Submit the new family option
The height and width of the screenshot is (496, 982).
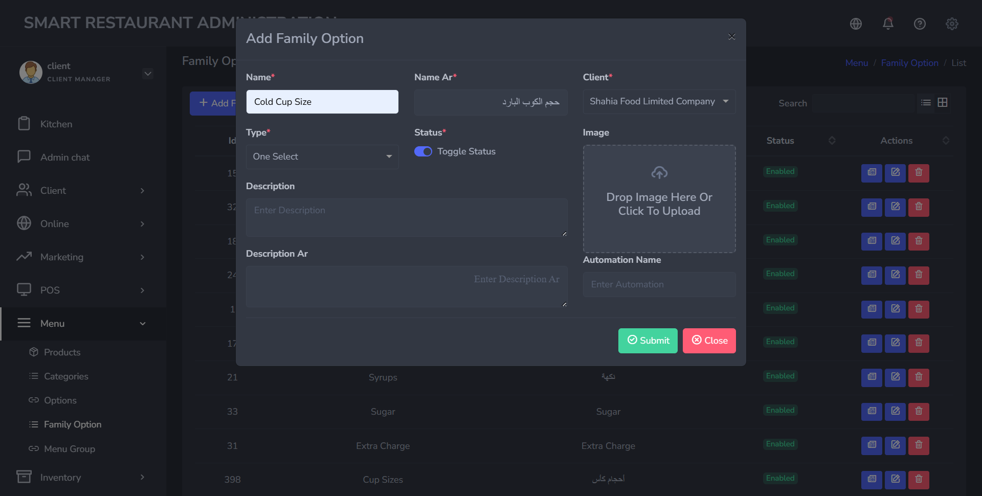click(x=648, y=341)
